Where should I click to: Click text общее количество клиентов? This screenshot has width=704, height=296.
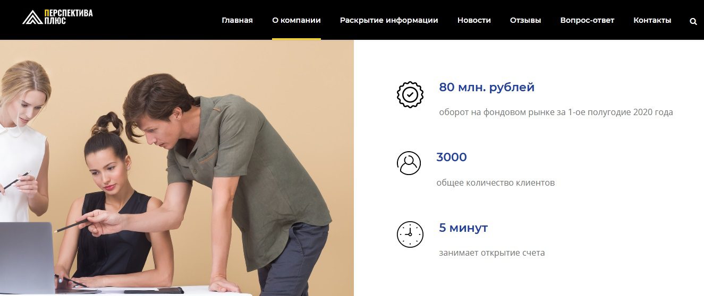495,183
